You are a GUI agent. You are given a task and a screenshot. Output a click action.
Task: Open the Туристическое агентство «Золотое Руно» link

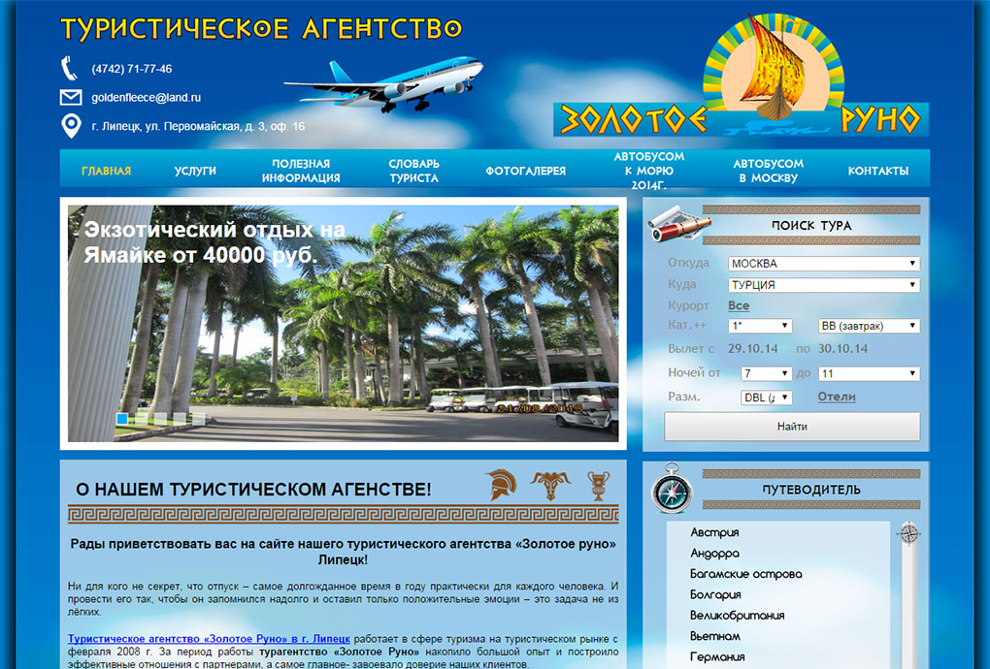[x=209, y=639]
